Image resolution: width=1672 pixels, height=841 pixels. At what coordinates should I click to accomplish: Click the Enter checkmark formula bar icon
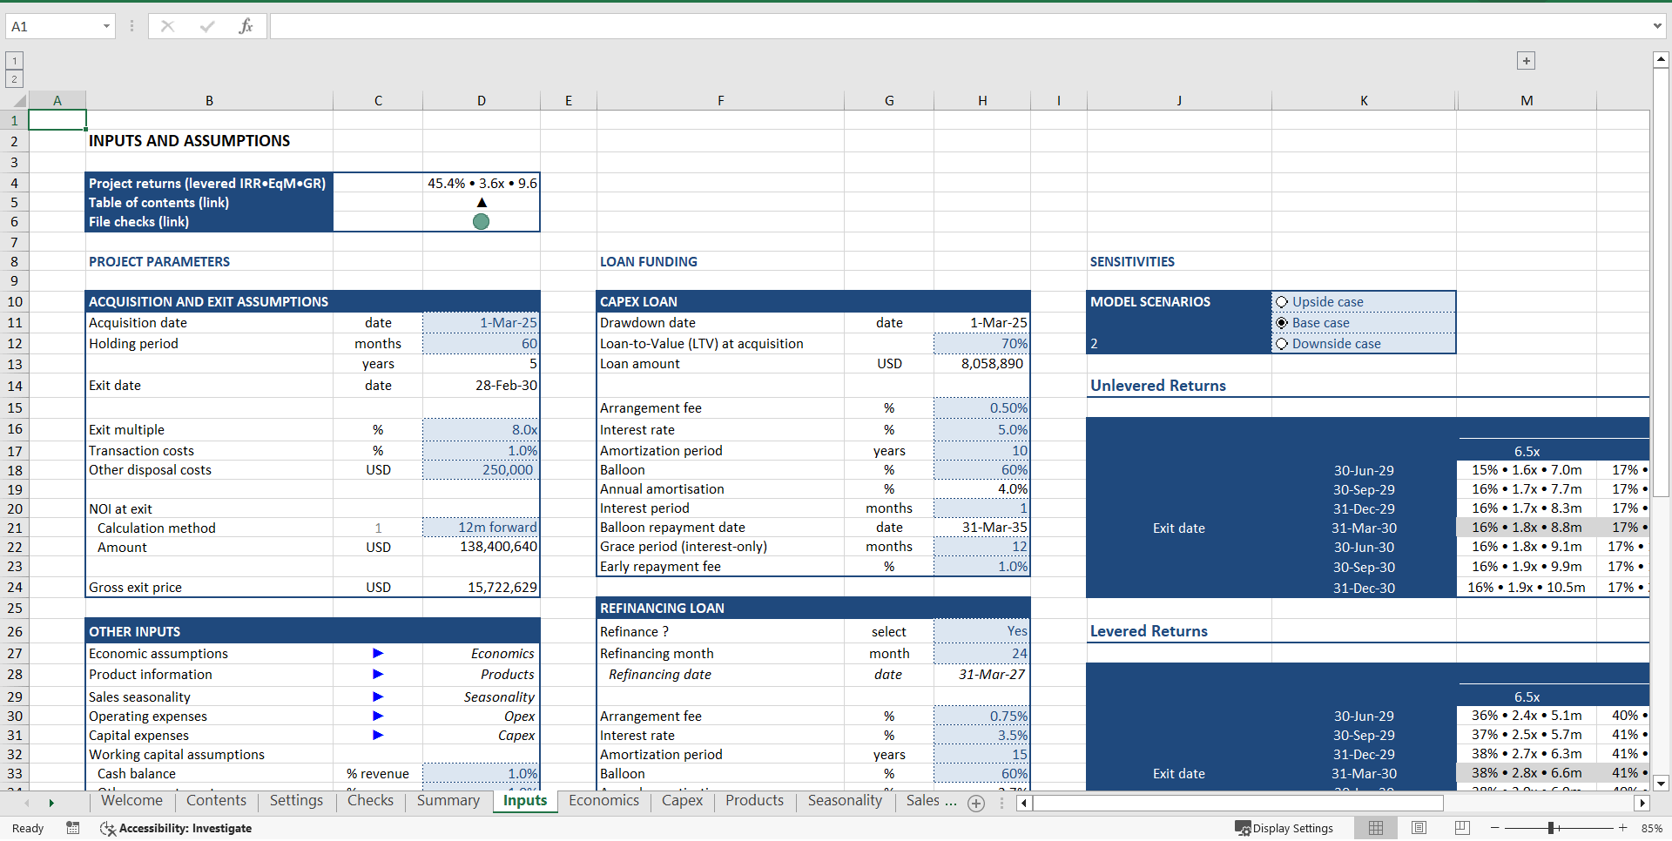point(206,26)
